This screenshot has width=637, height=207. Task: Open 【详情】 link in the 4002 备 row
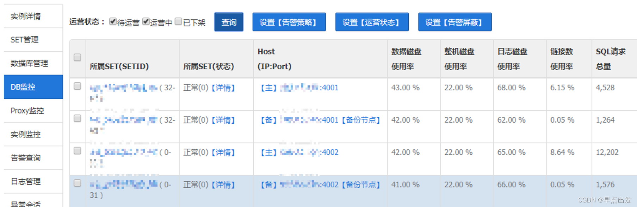(x=223, y=185)
